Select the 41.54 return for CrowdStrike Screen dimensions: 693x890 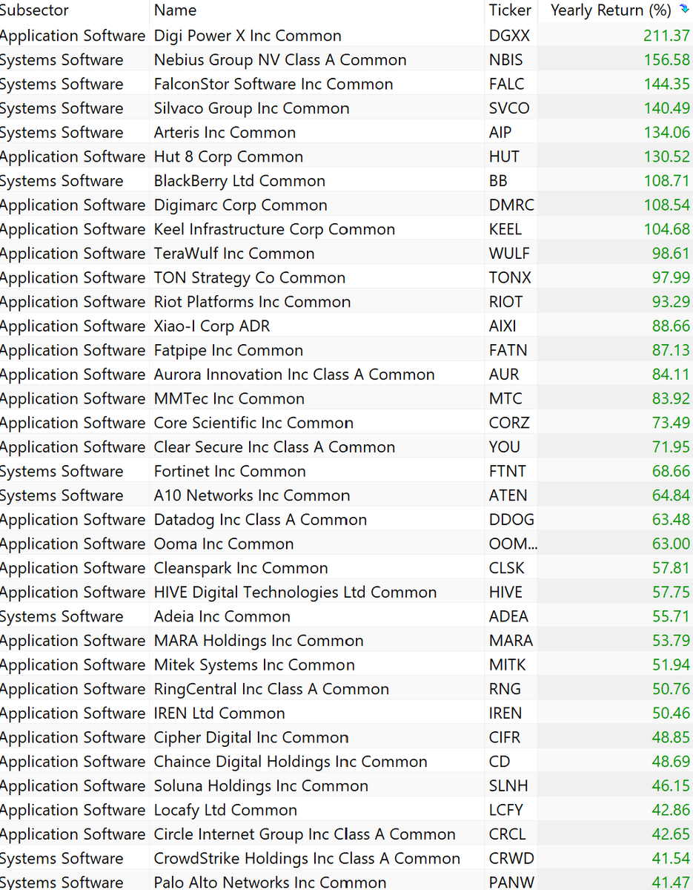671,858
